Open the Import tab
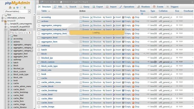Viewport: 194px width, 109px height. [x=111, y=7]
